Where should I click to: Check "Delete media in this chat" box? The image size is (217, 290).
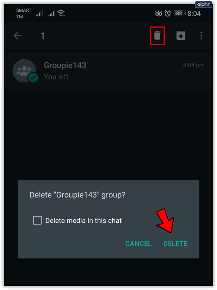tap(37, 220)
